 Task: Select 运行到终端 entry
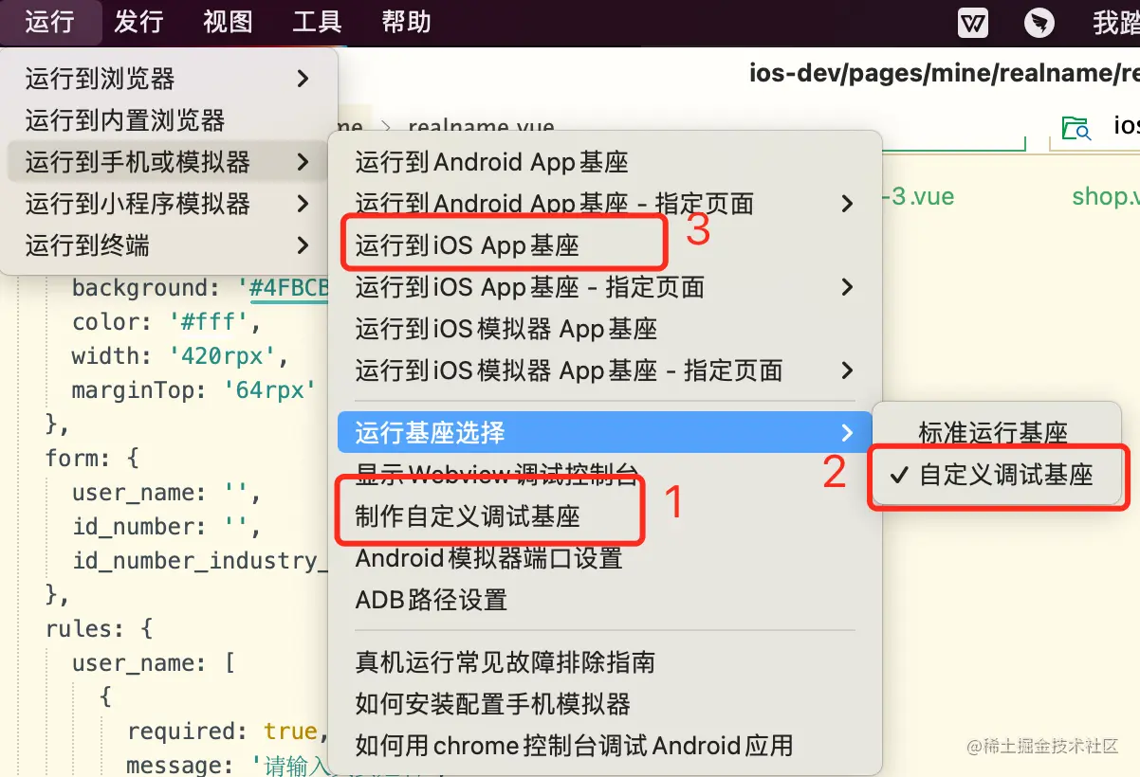tap(169, 245)
